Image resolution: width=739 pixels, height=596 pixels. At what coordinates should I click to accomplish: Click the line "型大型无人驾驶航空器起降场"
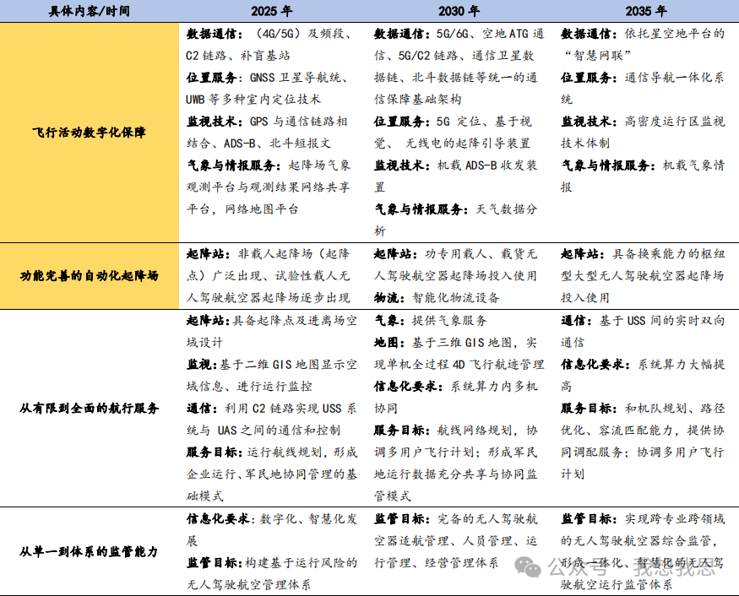coord(643,275)
